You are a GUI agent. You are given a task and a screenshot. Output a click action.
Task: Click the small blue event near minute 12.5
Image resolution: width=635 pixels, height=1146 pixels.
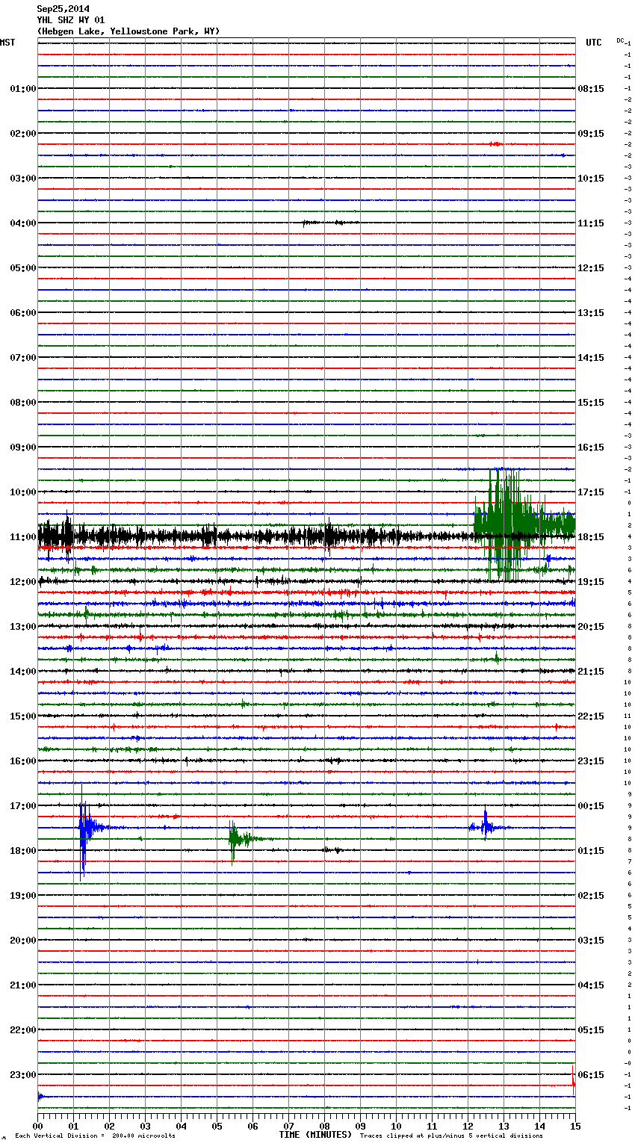click(x=486, y=826)
